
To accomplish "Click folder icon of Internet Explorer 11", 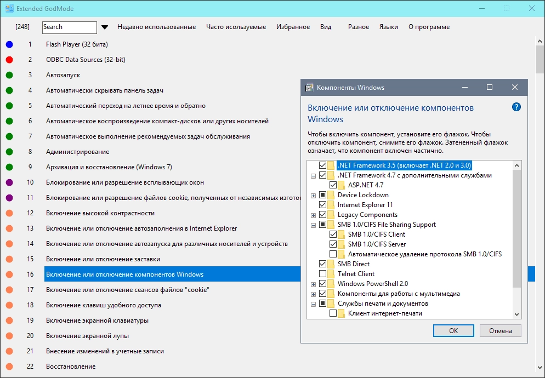I will 331,205.
